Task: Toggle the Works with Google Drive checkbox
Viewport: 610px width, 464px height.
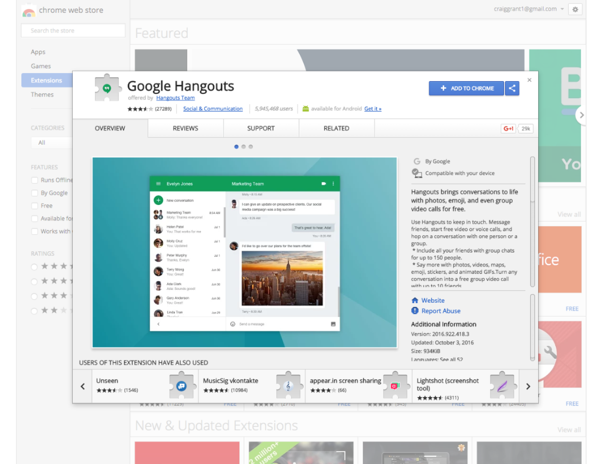Action: click(35, 232)
